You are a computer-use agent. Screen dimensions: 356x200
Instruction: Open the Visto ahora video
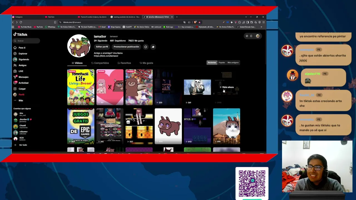[x=226, y=87]
